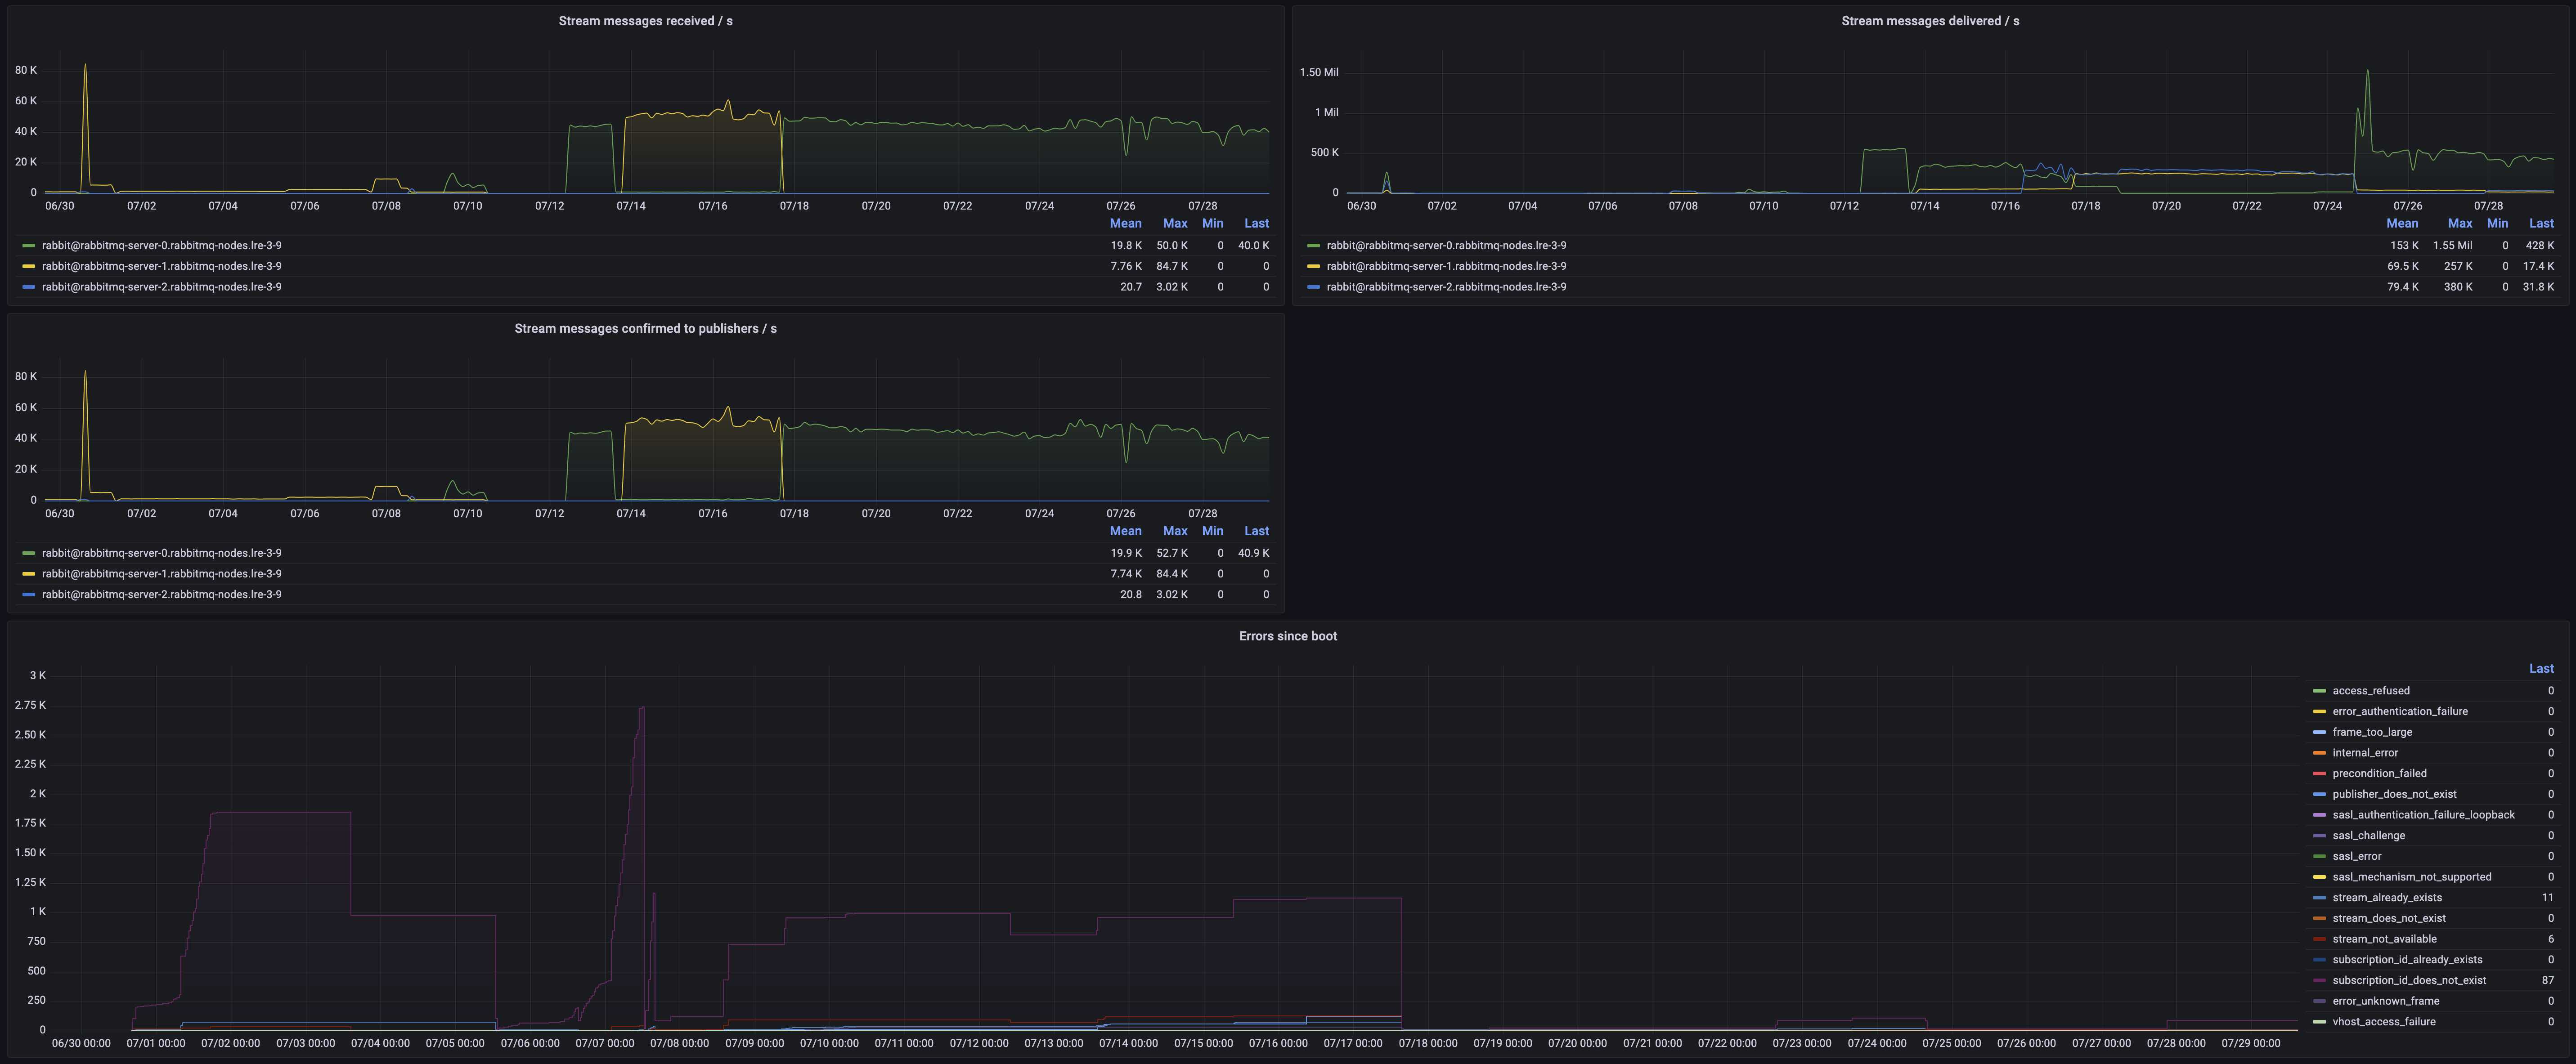The width and height of the screenshot is (2576, 1064).
Task: Toggle rabbitmq-server-2 series in confirmed panel legend
Action: click(x=161, y=595)
